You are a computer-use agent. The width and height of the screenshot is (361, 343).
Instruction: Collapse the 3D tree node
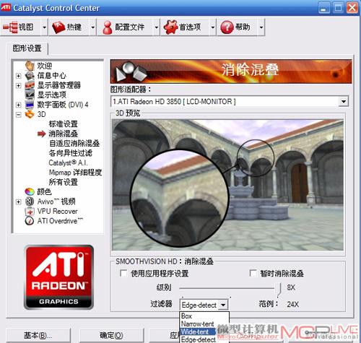coord(18,115)
